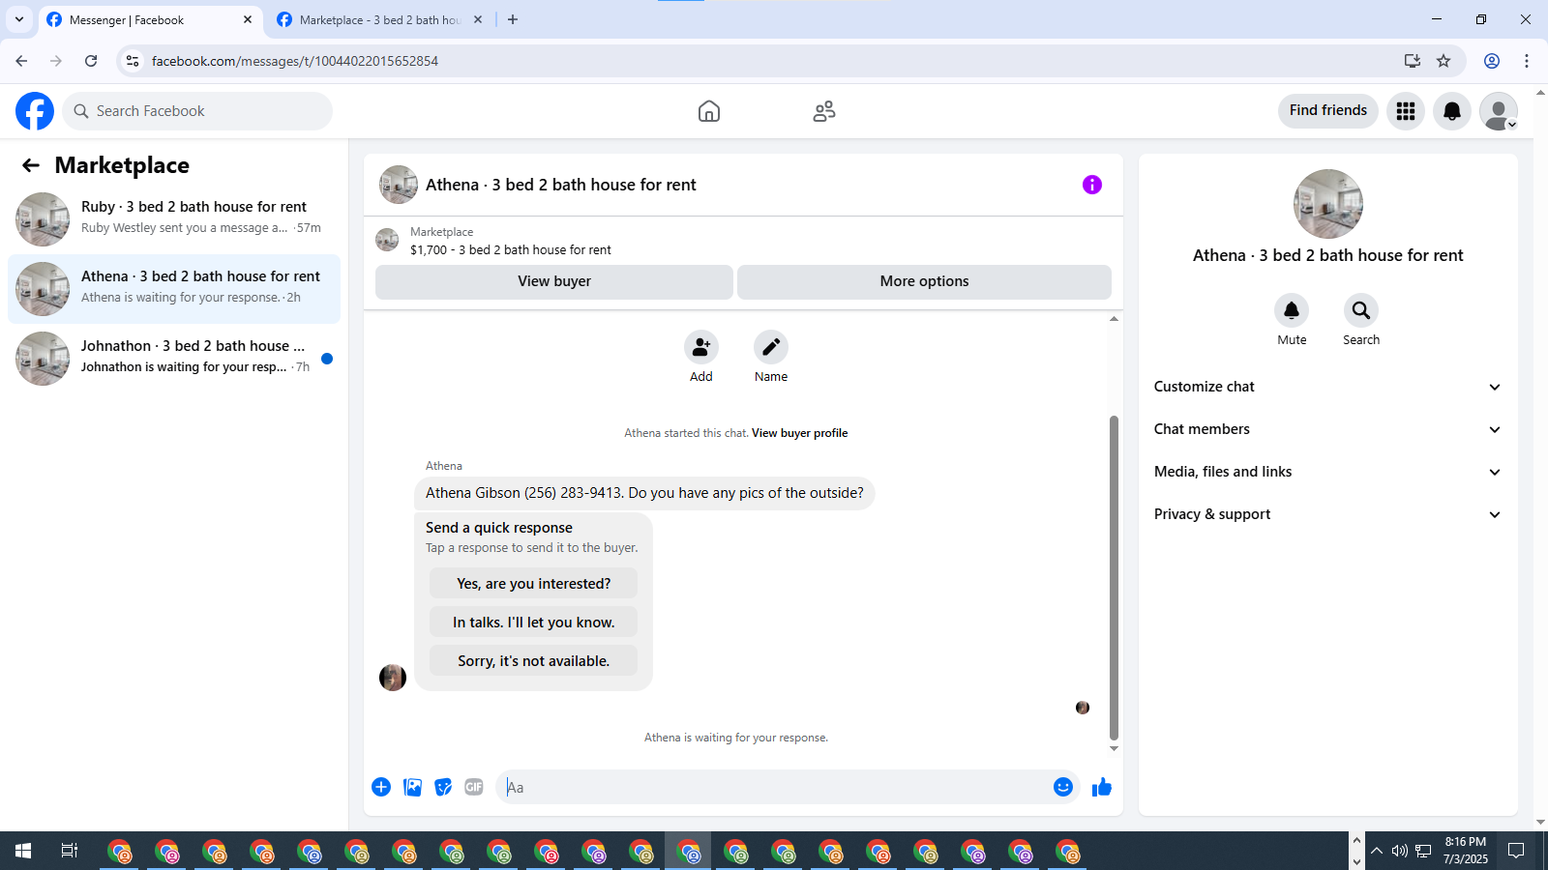Viewport: 1548px width, 870px height.
Task: Reload the page in Chrome
Action: click(x=91, y=61)
